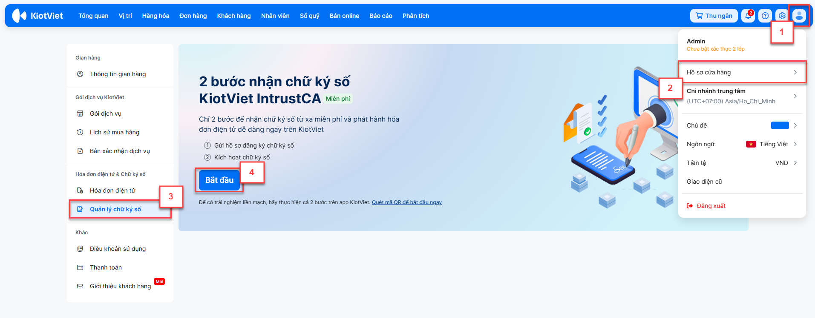
Task: Open the Báo cáo menu
Action: [x=381, y=16]
